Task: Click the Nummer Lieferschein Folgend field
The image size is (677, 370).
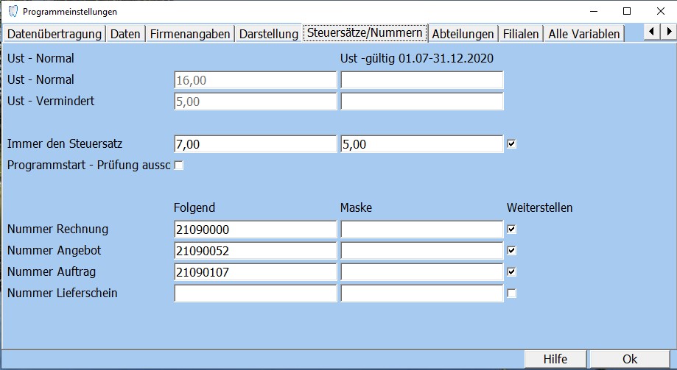Action: [x=255, y=293]
